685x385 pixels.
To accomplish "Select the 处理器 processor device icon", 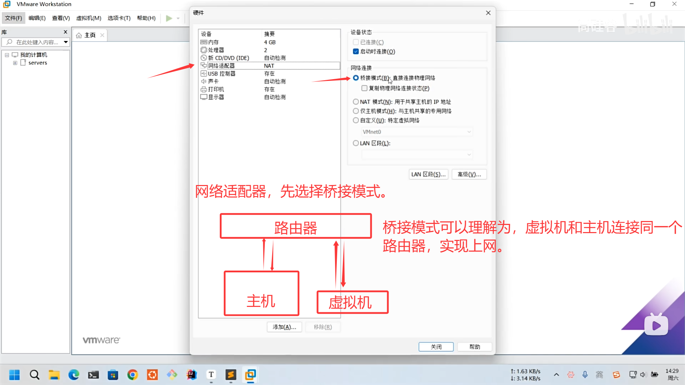I will tap(204, 50).
